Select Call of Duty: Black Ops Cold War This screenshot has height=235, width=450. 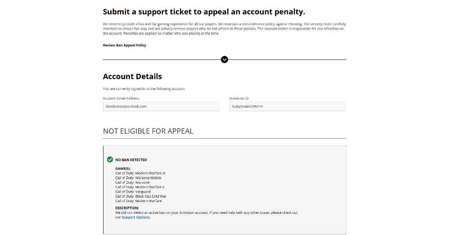click(x=141, y=196)
